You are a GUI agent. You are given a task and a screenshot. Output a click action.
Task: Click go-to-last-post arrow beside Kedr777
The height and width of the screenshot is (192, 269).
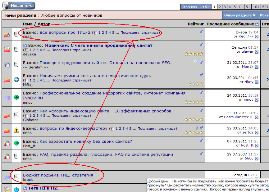257,37
